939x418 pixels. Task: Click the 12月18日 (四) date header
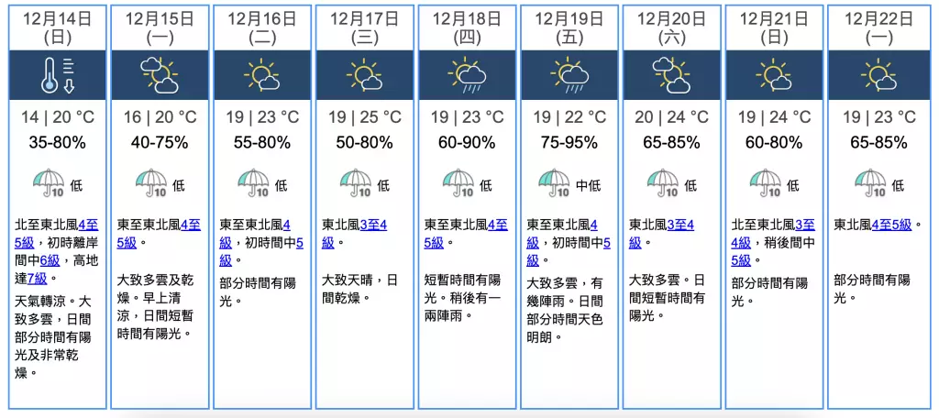tap(467, 27)
